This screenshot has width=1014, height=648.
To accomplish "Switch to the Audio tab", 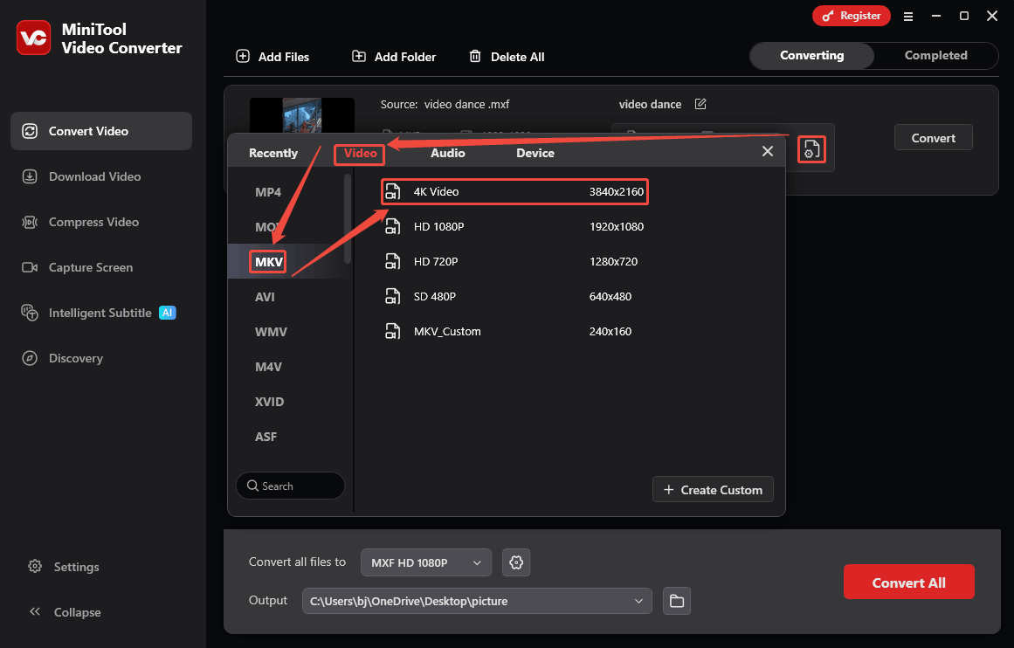I will pos(447,153).
